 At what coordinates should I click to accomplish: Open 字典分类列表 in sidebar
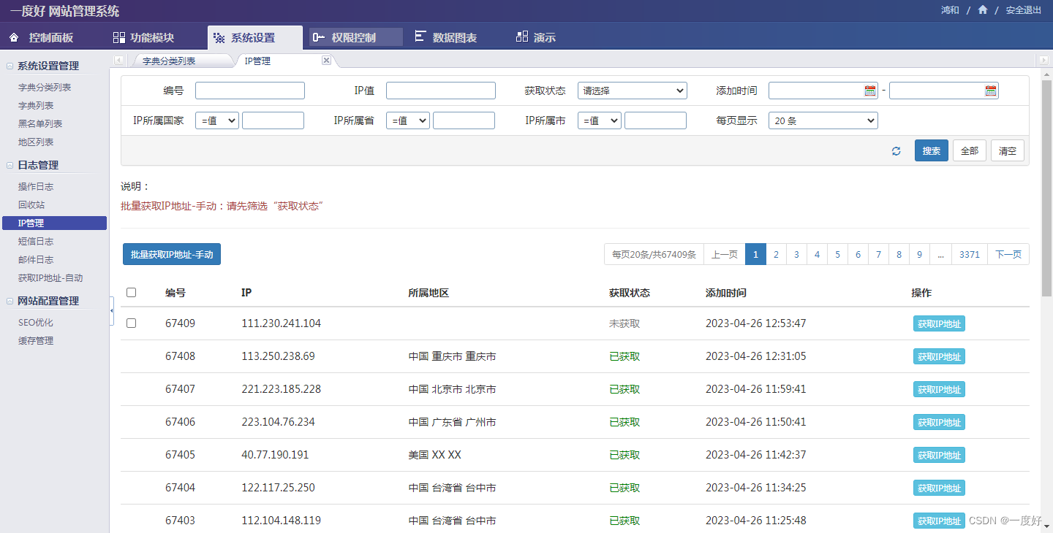click(45, 88)
